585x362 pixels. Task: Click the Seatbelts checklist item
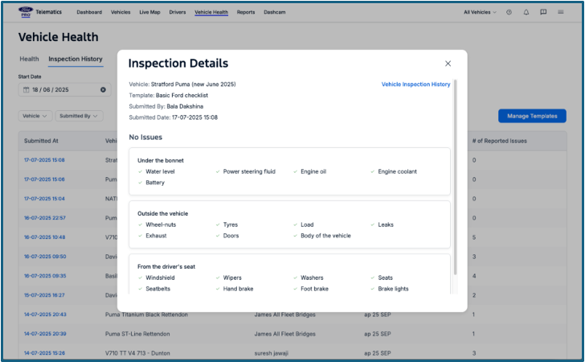154,289
